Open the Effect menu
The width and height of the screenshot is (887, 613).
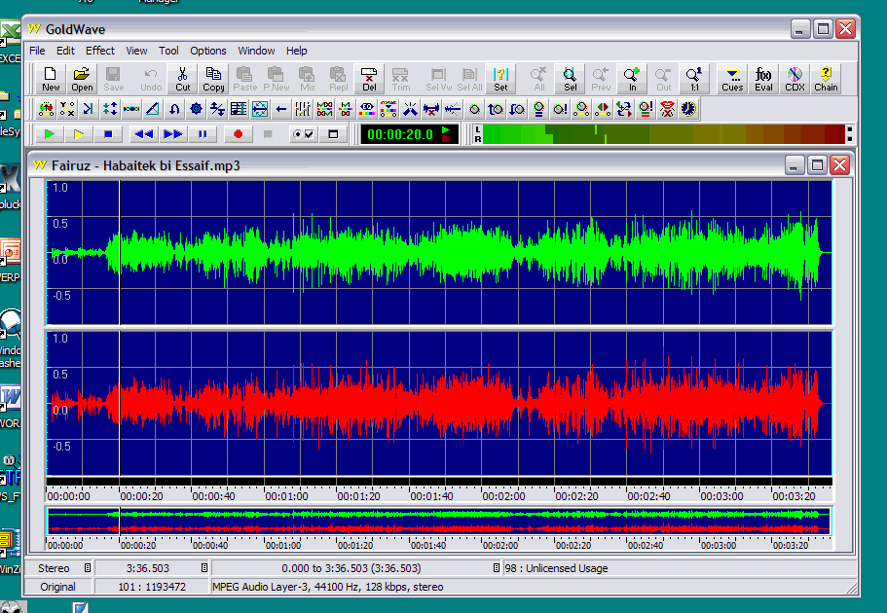(x=100, y=51)
